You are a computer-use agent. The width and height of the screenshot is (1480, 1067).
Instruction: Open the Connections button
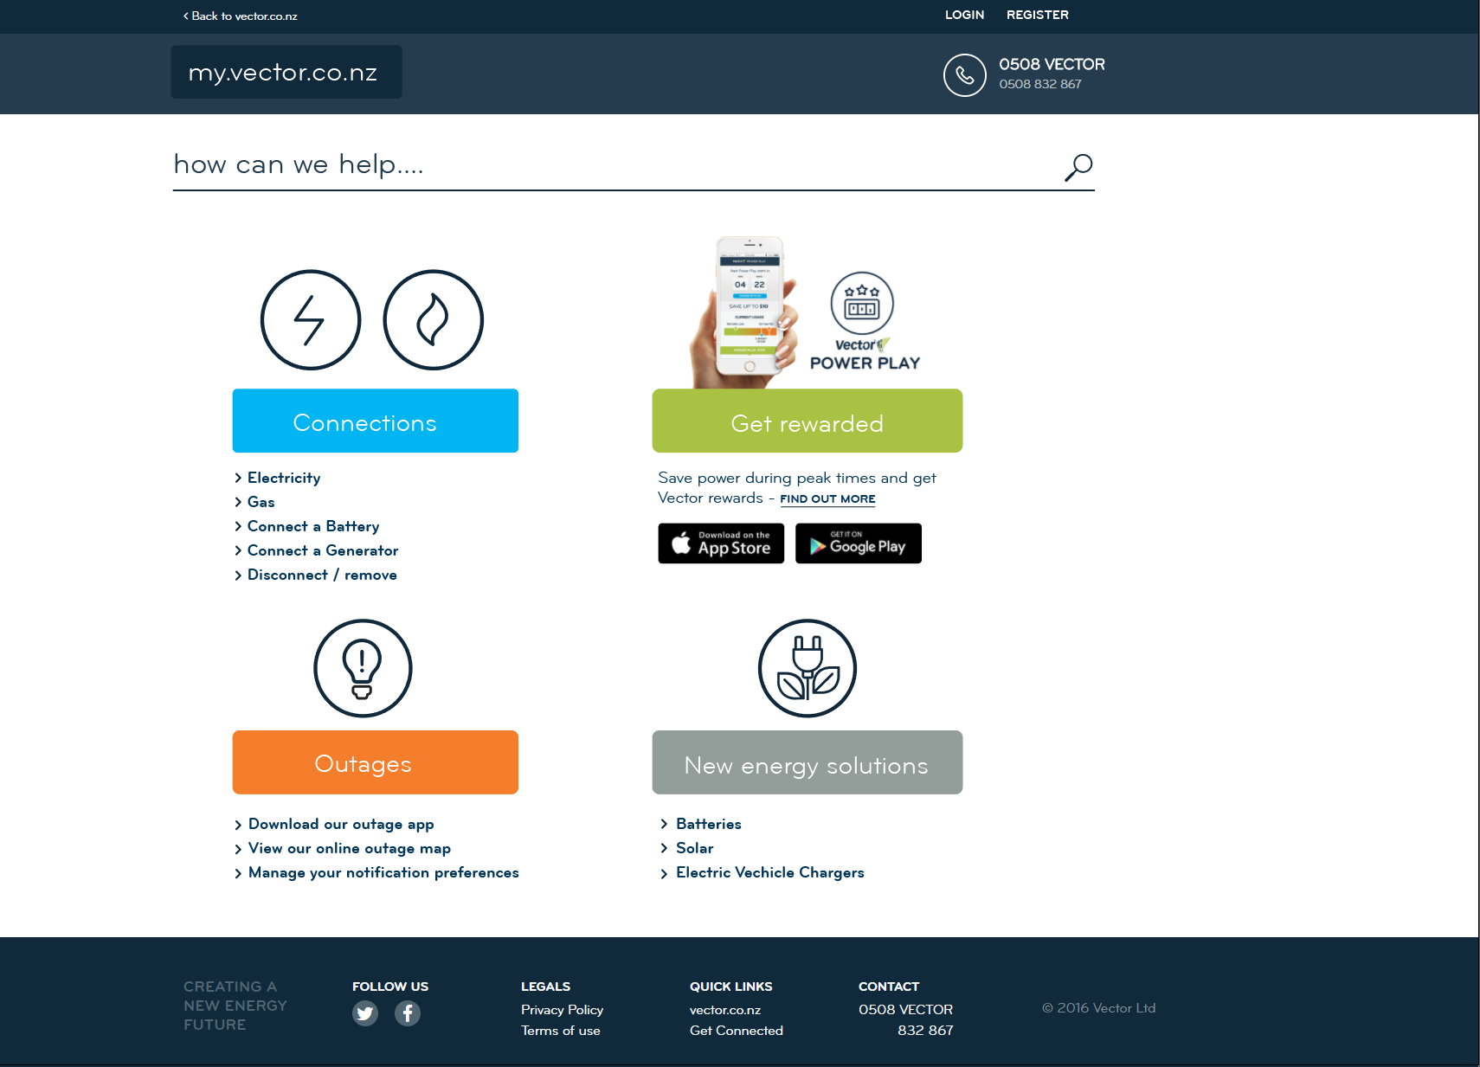(x=376, y=421)
